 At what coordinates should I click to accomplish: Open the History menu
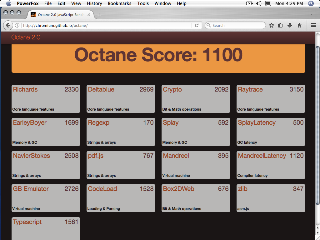point(94,3)
